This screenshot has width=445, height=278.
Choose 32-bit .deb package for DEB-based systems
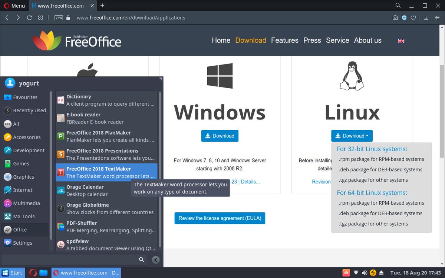pos(380,169)
